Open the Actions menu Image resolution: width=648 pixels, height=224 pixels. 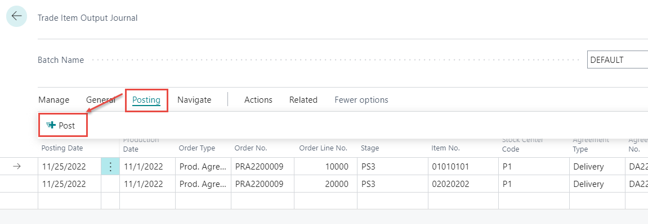pos(258,99)
